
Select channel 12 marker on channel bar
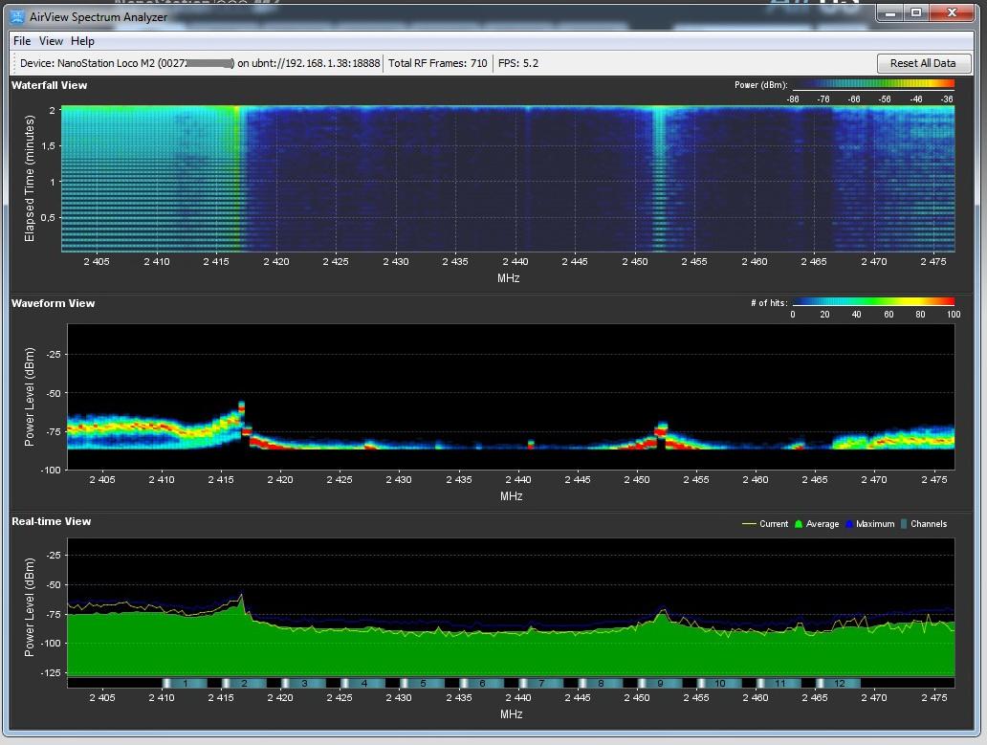pos(840,683)
